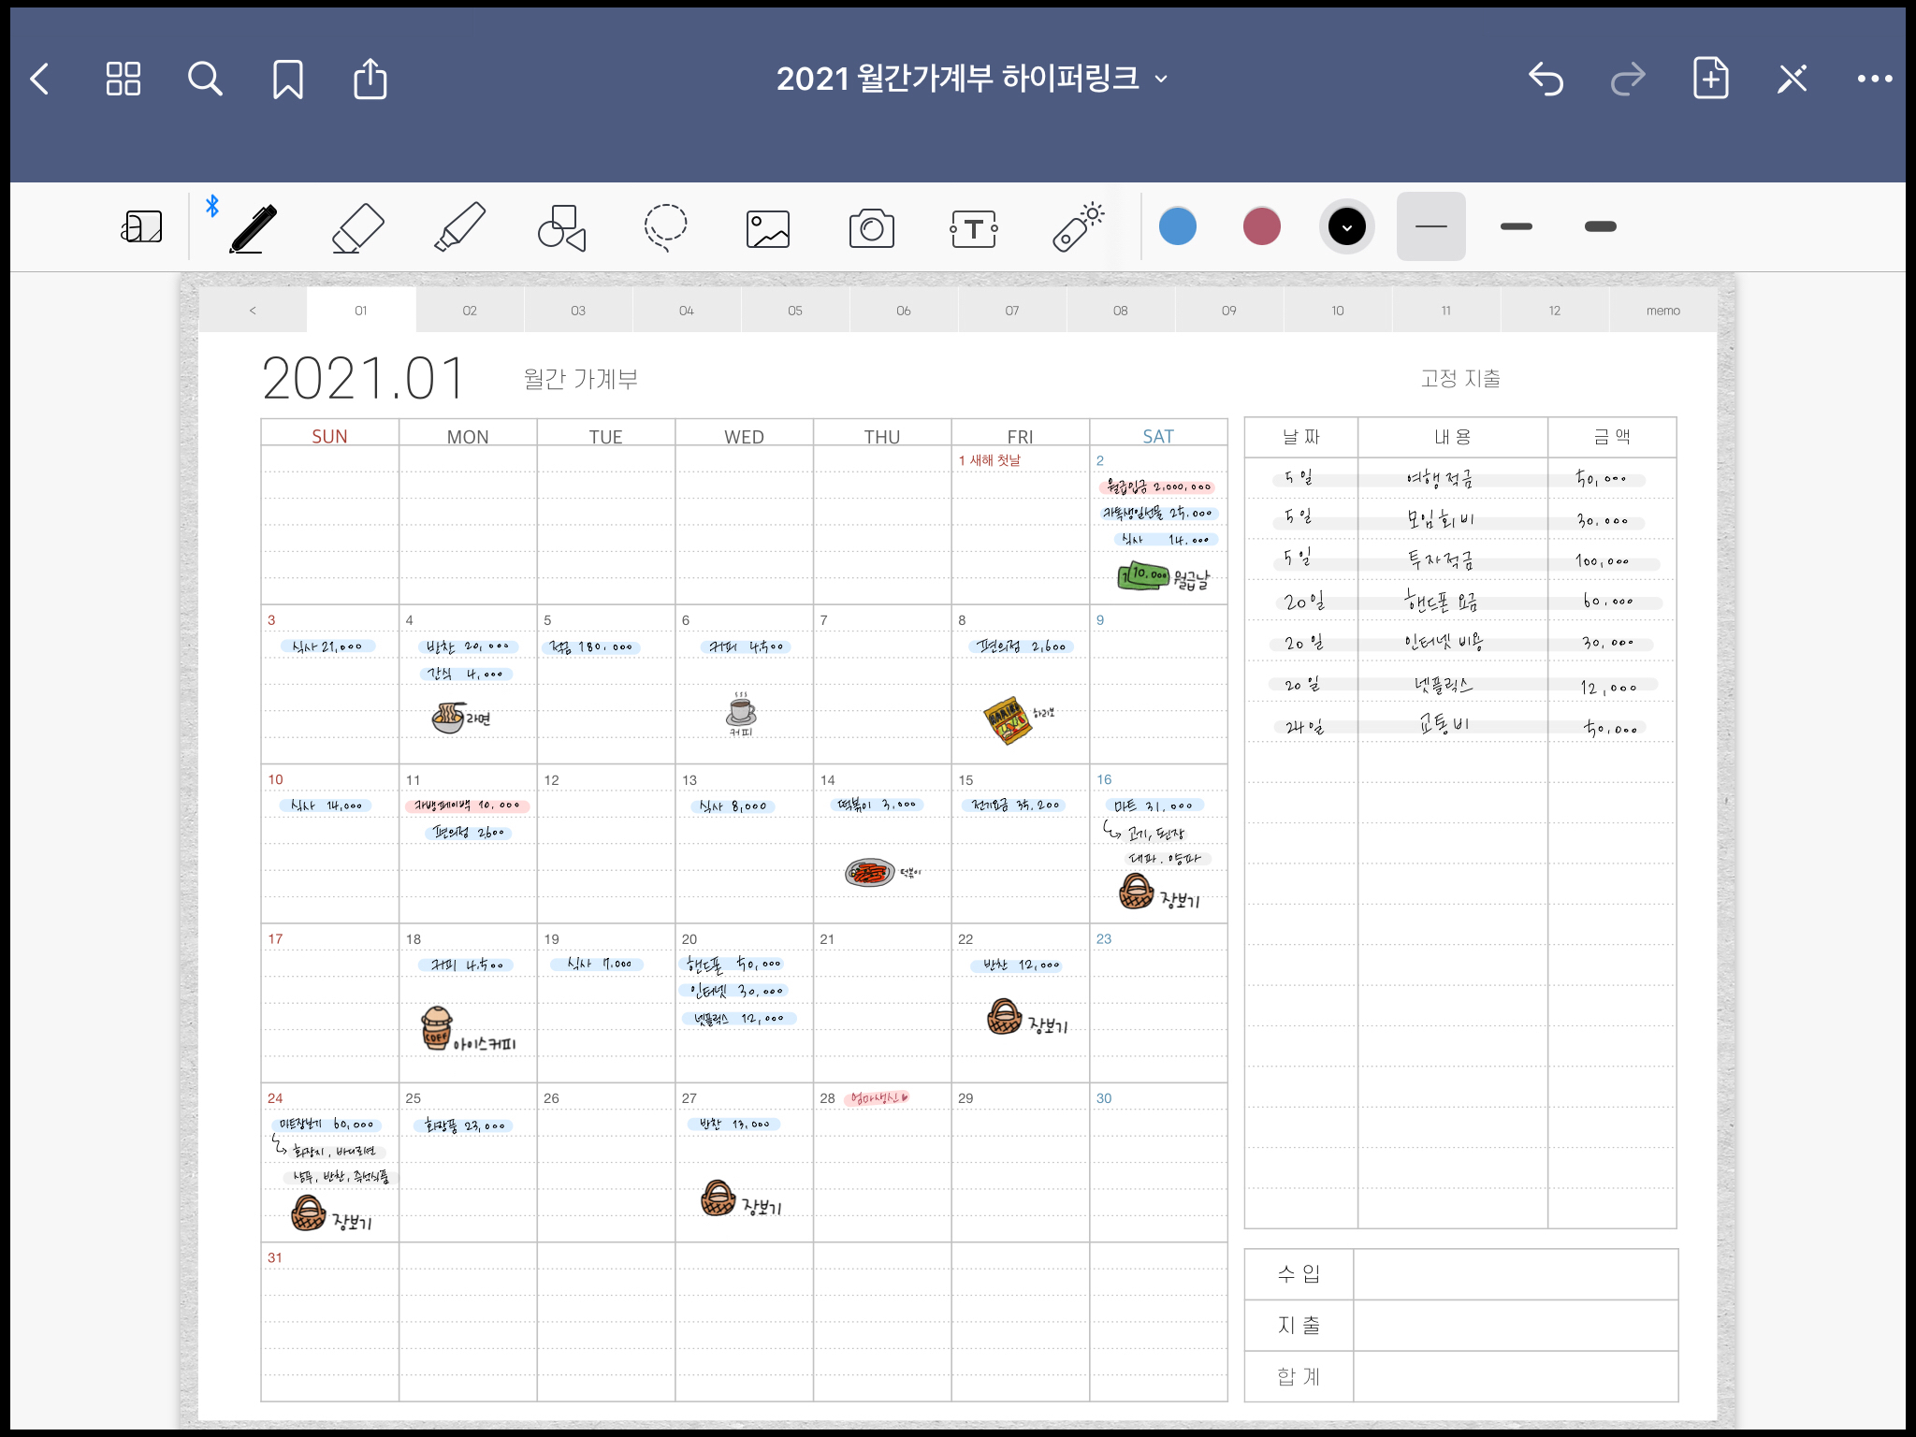
Task: Open the page thumbnails grid view
Action: tap(123, 80)
